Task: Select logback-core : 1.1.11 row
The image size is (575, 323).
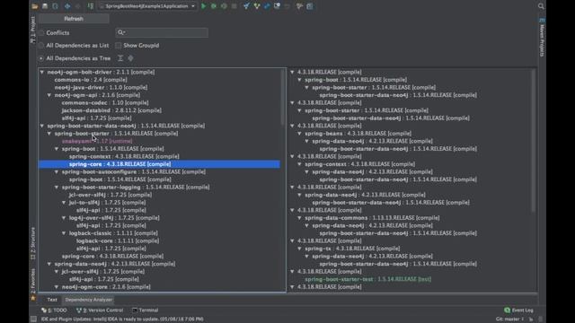Action: tap(118, 241)
